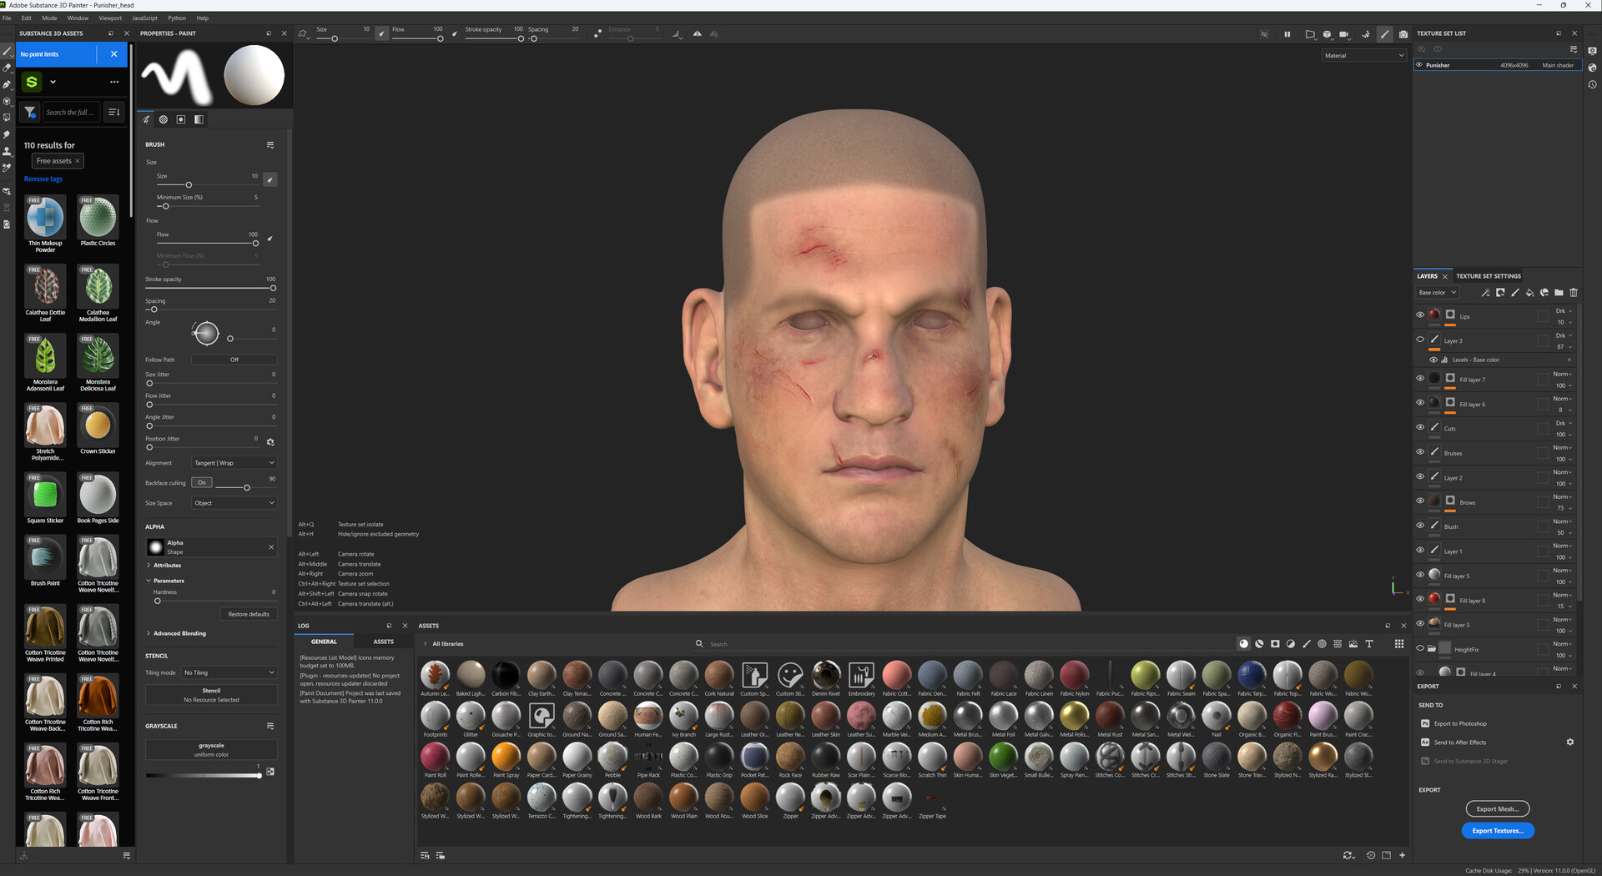1602x876 pixels.
Task: Click the Remove tags link
Action: point(43,179)
